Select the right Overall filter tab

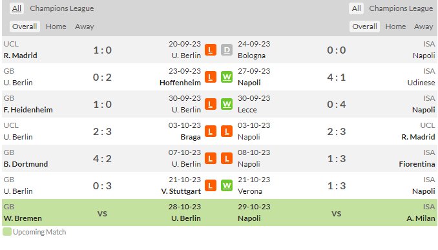click(x=364, y=26)
